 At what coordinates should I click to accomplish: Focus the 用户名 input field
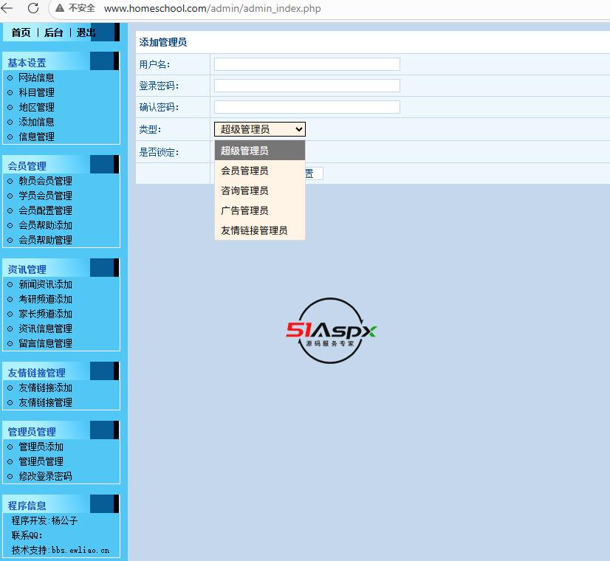(x=307, y=64)
